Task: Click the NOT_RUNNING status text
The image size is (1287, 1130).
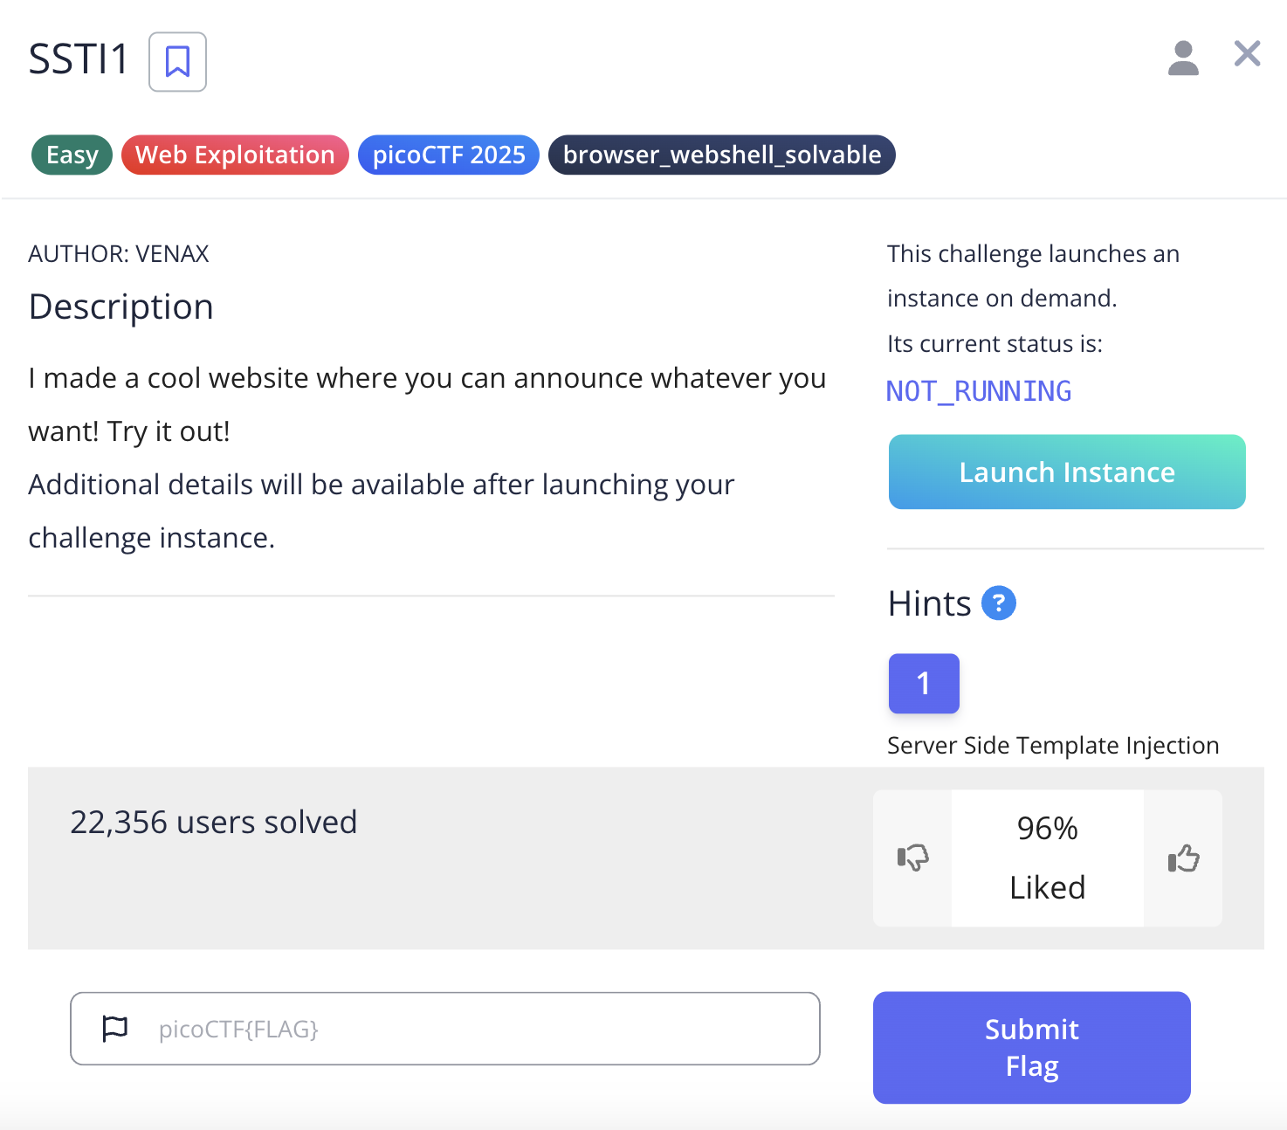Action: (979, 391)
